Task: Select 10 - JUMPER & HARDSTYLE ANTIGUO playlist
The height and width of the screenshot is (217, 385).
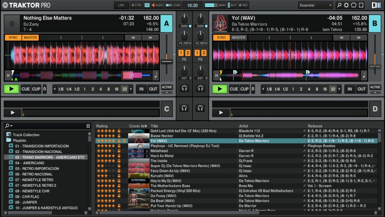Action: (x=46, y=208)
